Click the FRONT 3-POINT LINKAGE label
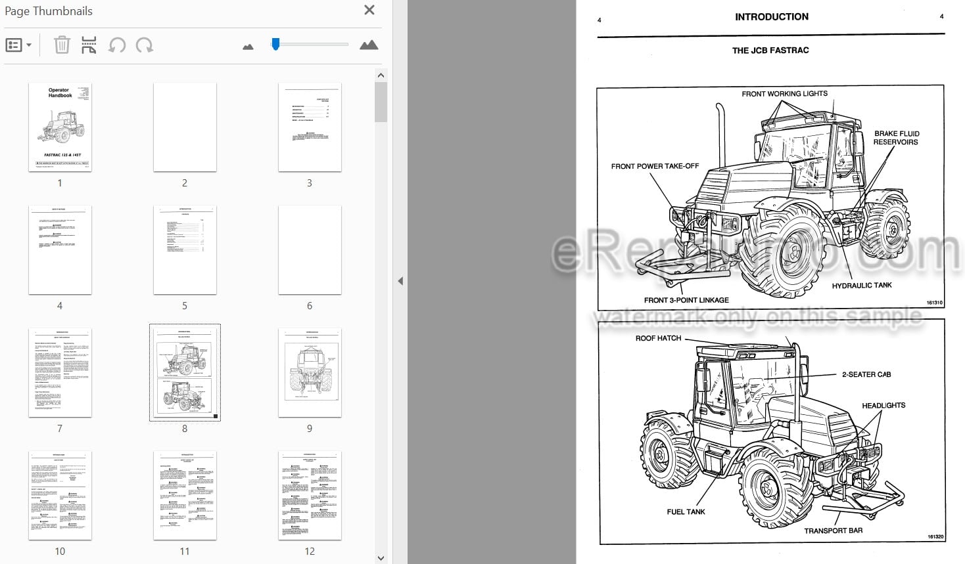965x564 pixels. pyautogui.click(x=686, y=300)
